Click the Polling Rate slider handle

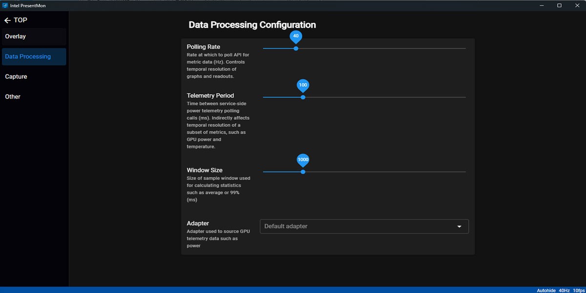(296, 48)
